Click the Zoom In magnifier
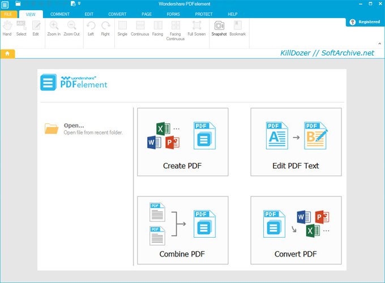The image size is (385, 283). point(54,28)
